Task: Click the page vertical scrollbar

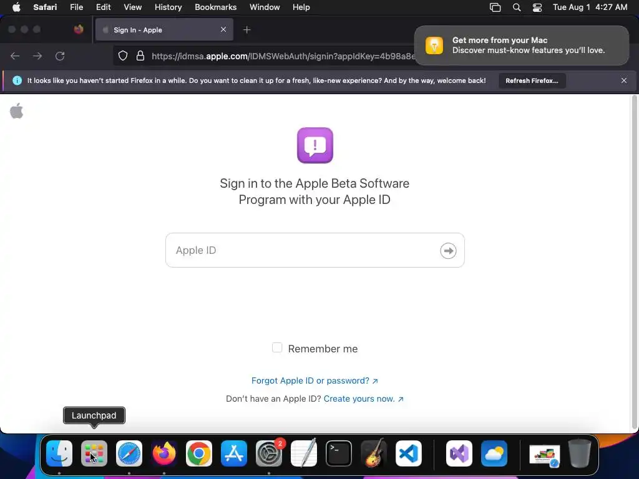Action: click(634, 262)
